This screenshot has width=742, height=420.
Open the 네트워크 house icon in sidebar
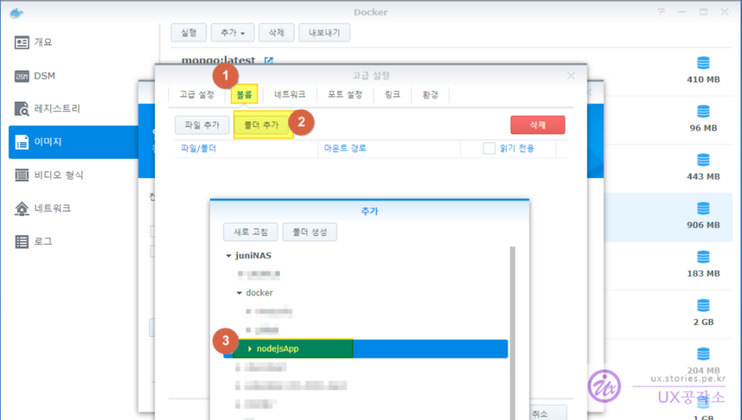[x=22, y=208]
